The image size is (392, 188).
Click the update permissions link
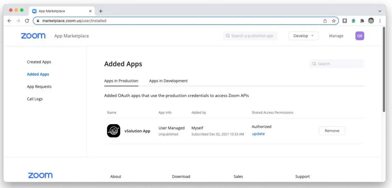pos(258,134)
